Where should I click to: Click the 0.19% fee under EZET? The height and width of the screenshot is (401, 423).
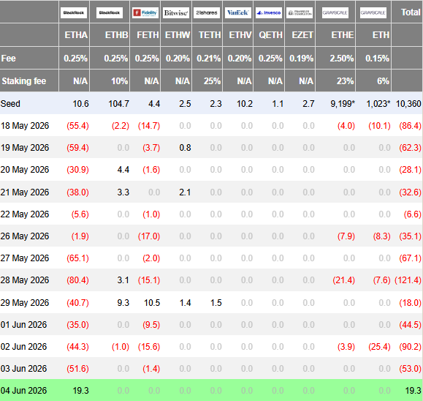click(301, 58)
